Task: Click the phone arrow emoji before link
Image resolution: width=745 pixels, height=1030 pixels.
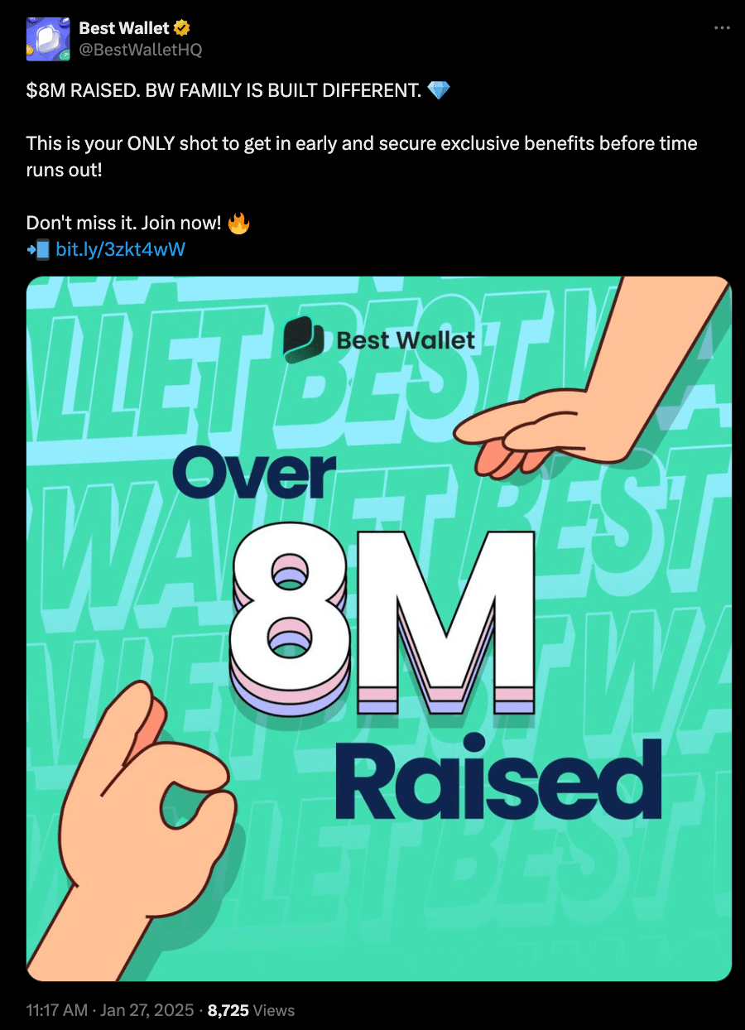Action: 38,248
